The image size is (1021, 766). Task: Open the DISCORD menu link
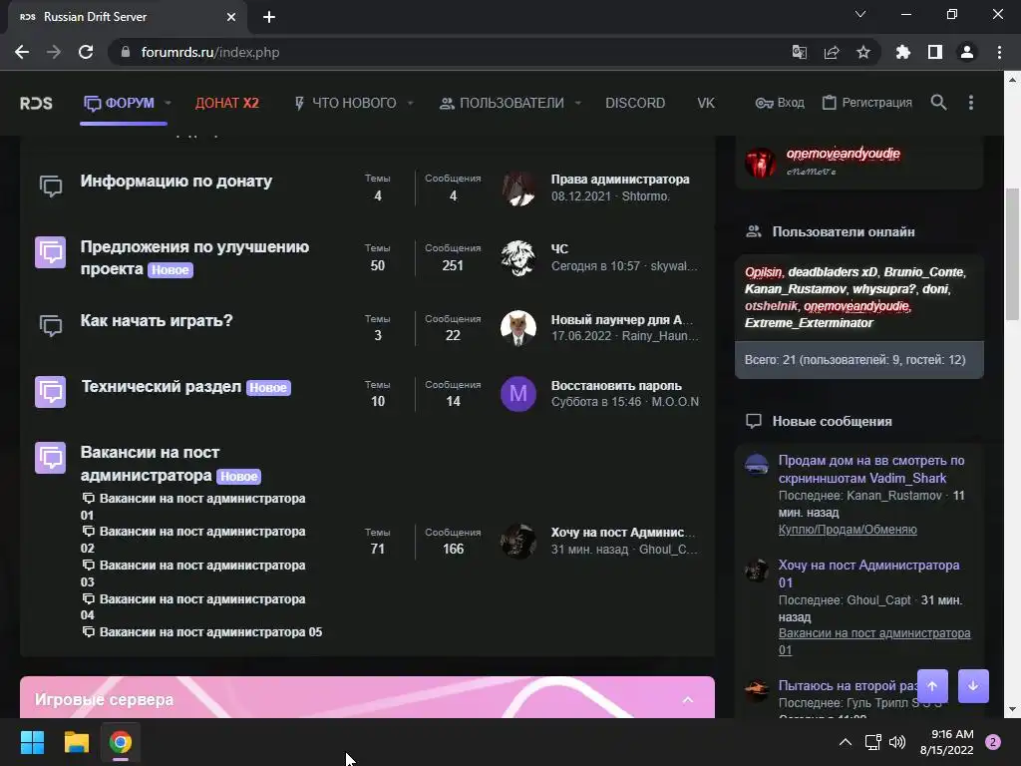pos(635,103)
